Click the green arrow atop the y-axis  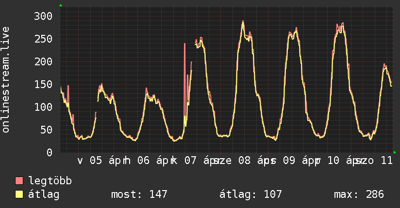pyautogui.click(x=61, y=5)
